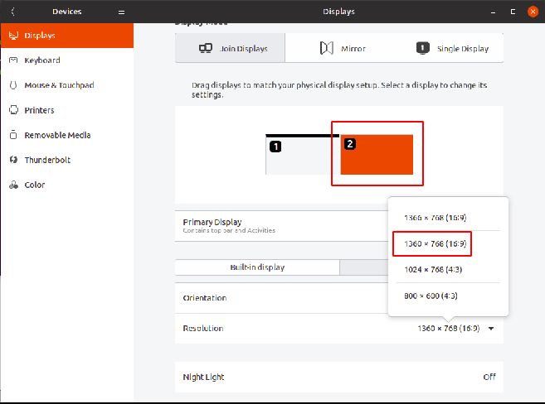Click the Resolution row current value
Screen dimensions: 545x404
pyautogui.click(x=449, y=329)
